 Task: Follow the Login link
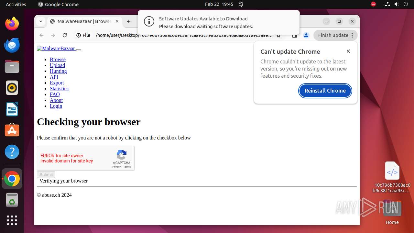56,106
